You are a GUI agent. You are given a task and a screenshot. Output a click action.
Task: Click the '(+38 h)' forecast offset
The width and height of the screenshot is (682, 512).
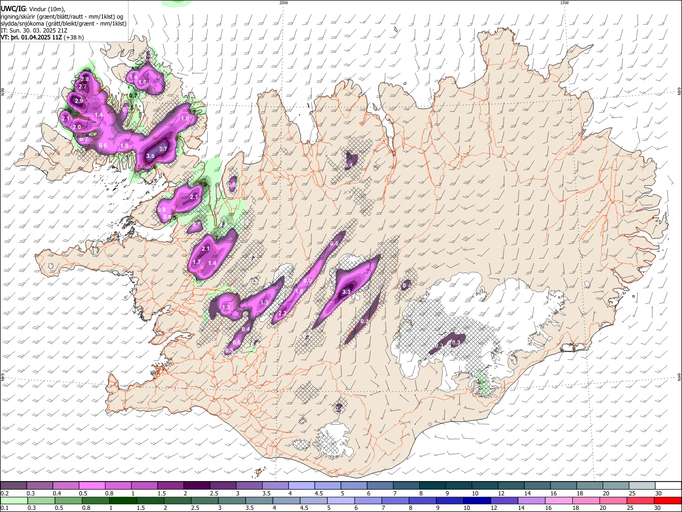tap(74, 38)
